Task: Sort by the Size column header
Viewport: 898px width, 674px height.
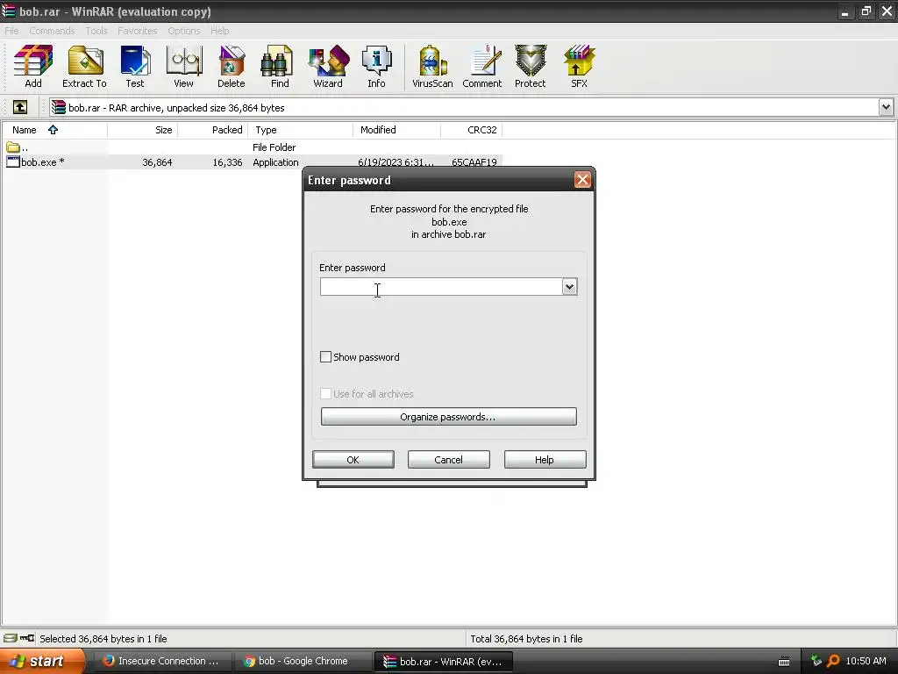Action: pos(143,130)
